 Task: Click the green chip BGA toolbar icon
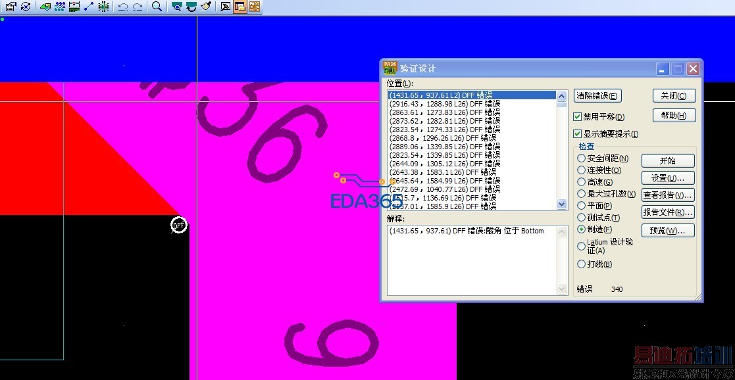103,7
